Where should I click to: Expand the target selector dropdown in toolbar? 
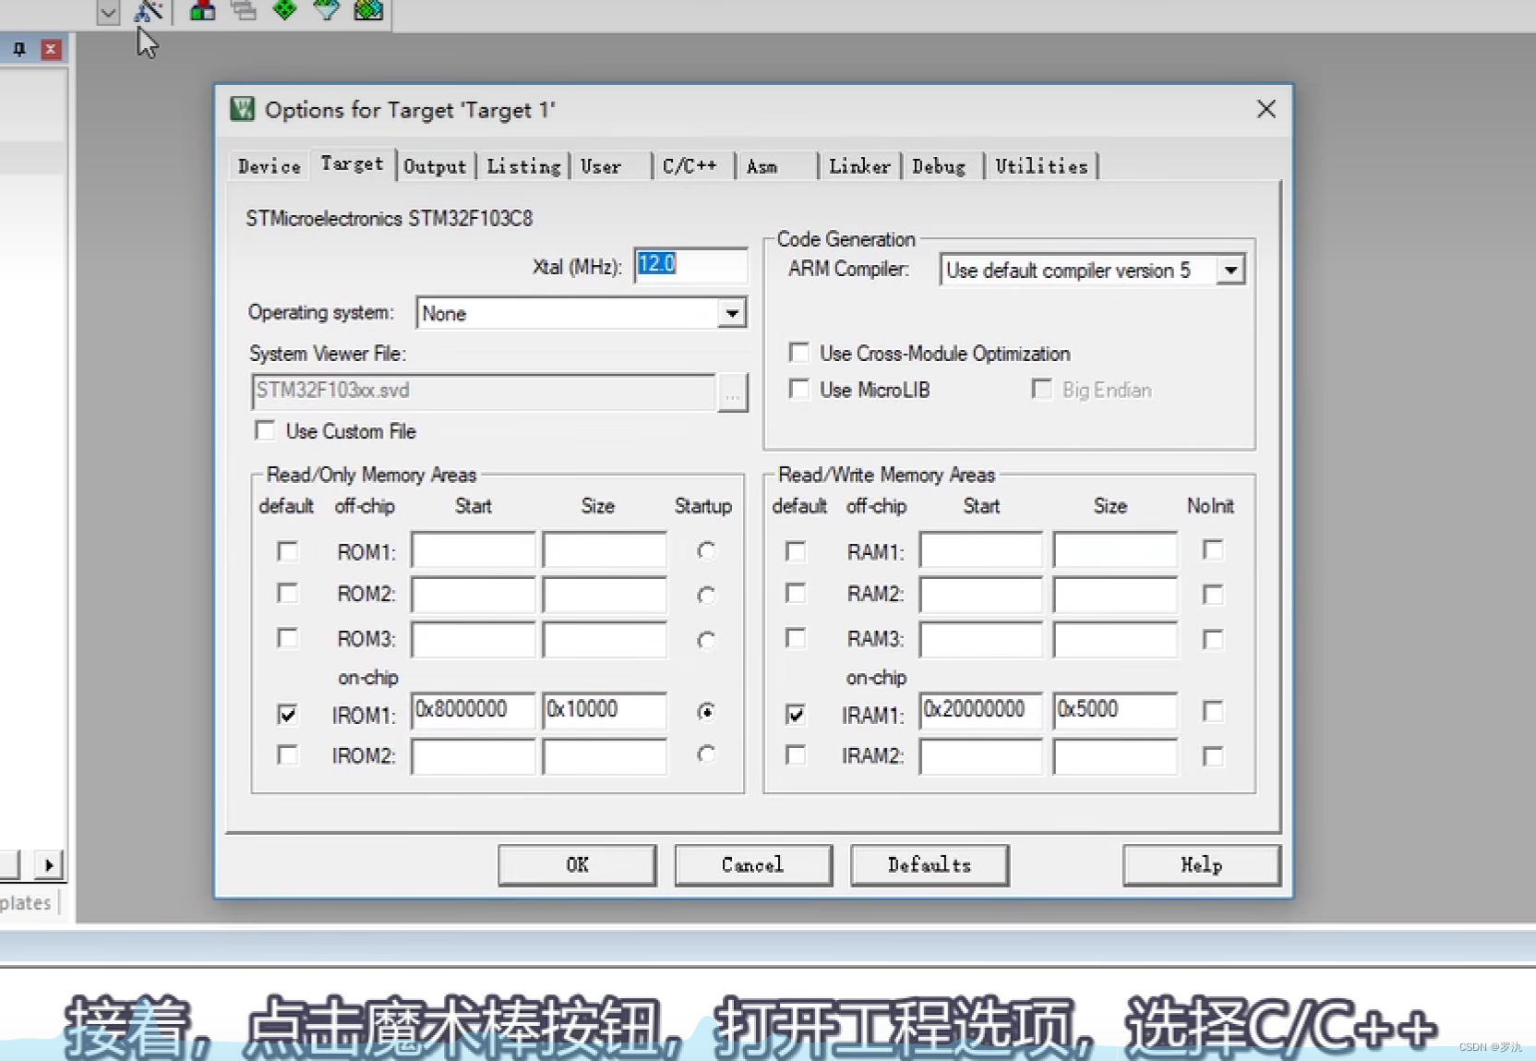(108, 13)
